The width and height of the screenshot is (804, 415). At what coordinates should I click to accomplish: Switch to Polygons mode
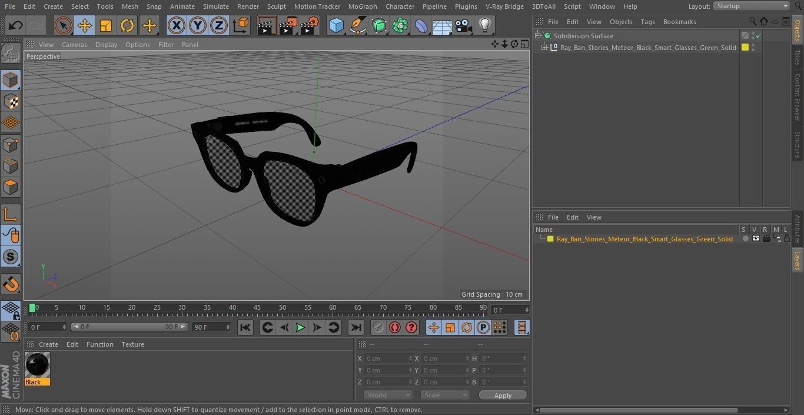[x=11, y=187]
